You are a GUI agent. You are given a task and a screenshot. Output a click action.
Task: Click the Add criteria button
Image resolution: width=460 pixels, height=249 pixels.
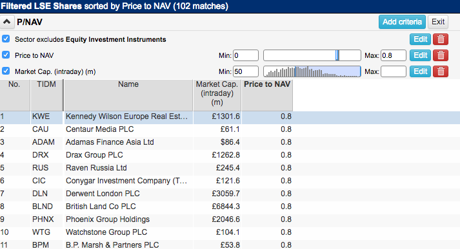tap(402, 22)
